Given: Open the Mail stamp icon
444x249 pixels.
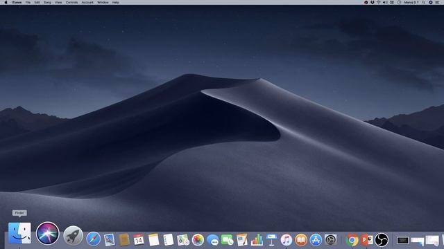Looking at the screenshot, I should (x=109, y=240).
